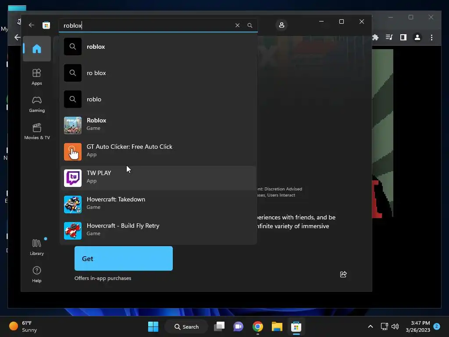Show hidden icons in the system tray
This screenshot has height=337, width=449.
point(370,326)
